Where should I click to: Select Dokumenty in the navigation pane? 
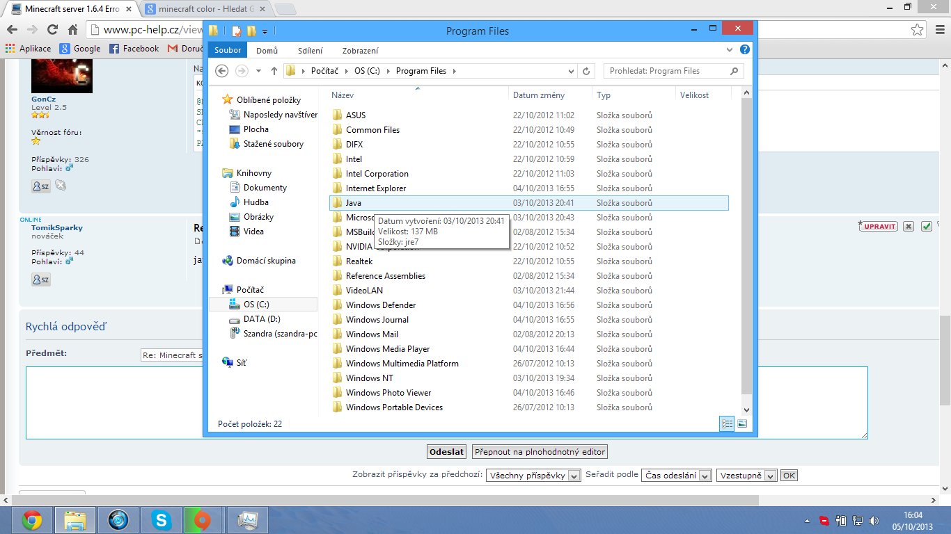click(x=265, y=188)
